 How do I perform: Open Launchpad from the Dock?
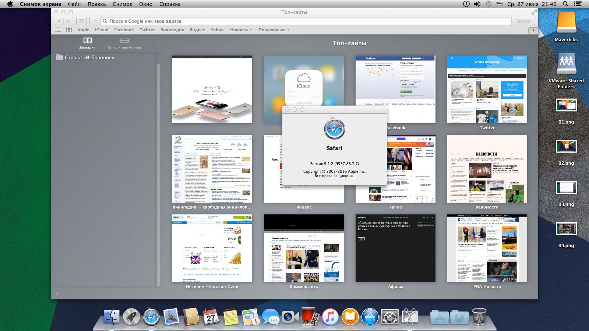click(131, 316)
